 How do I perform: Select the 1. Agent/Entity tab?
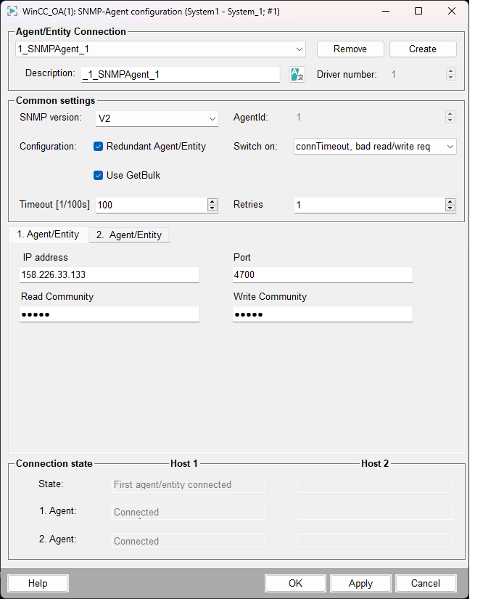click(x=48, y=235)
